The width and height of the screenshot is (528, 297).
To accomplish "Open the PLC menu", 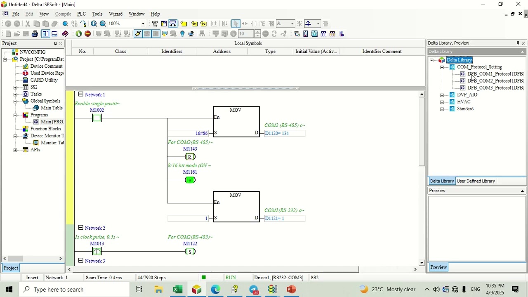I will tap(81, 14).
